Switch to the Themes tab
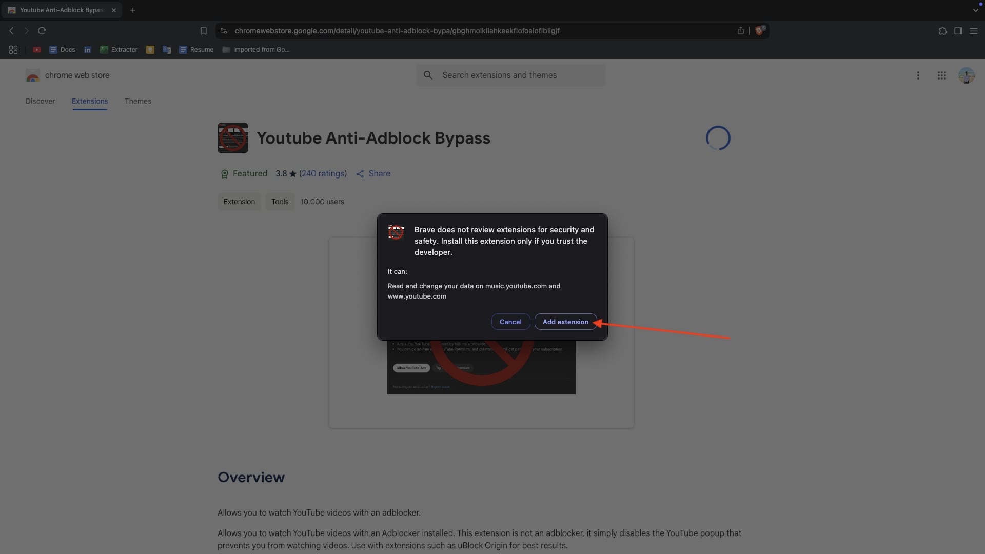 pos(137,101)
